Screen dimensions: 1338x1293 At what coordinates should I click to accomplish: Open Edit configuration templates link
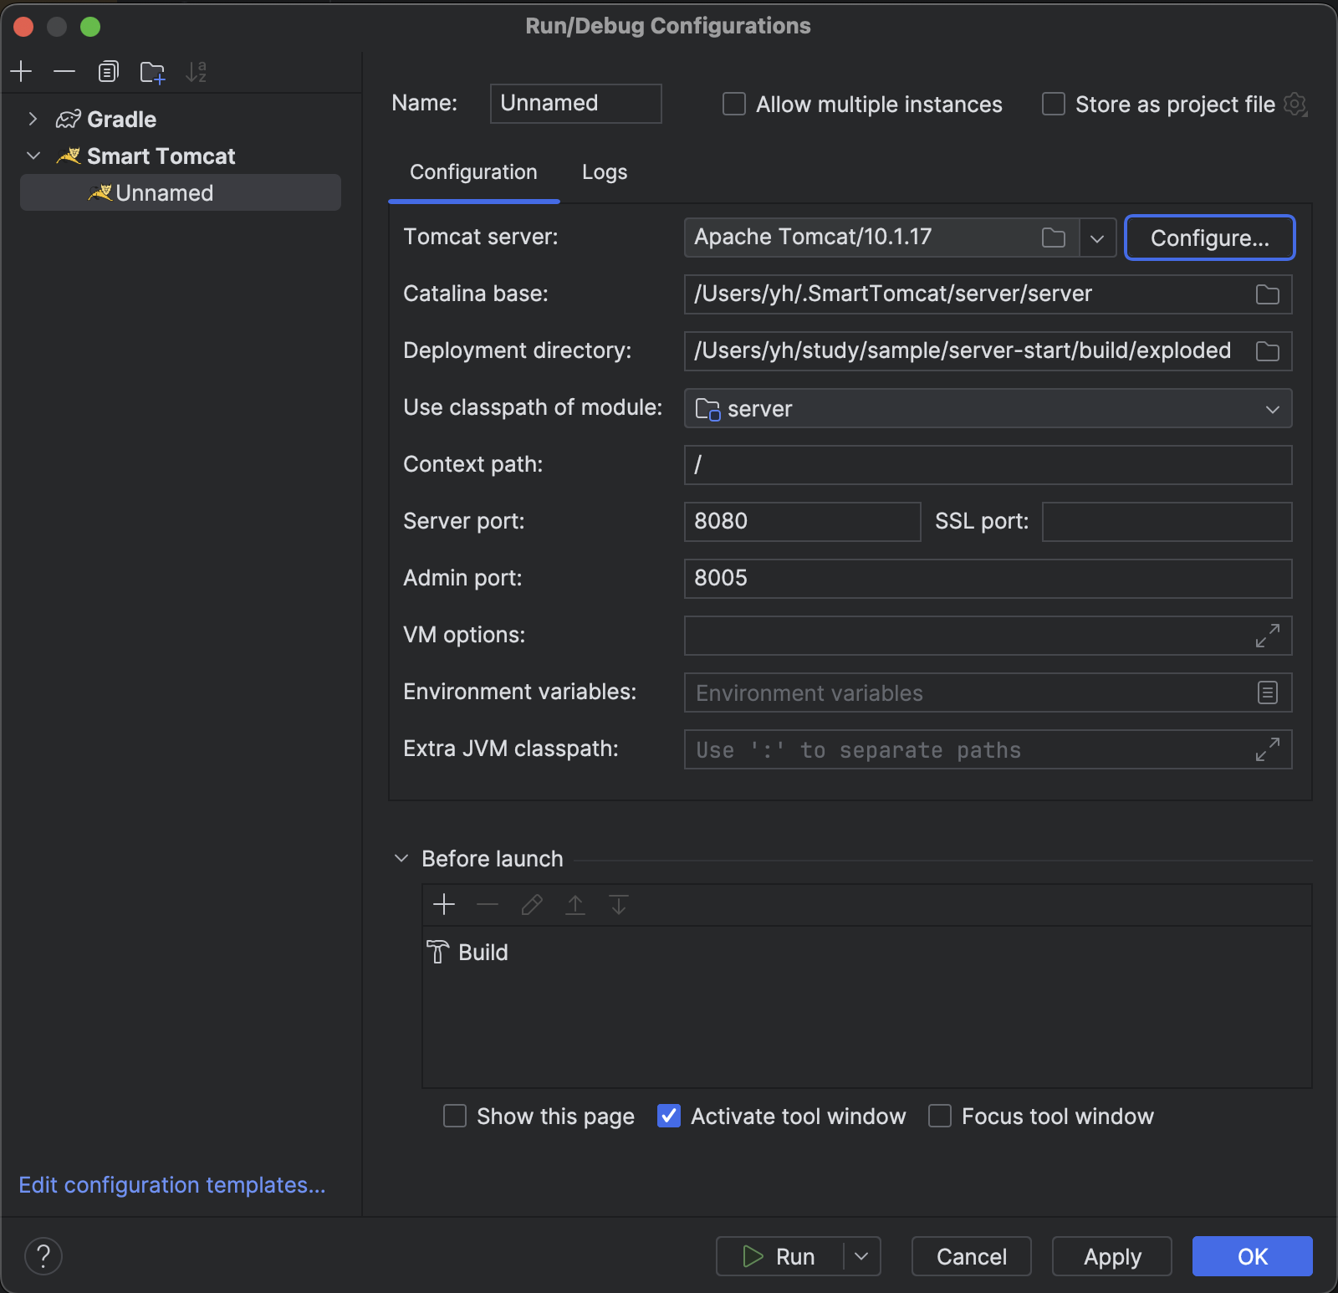[x=172, y=1185]
